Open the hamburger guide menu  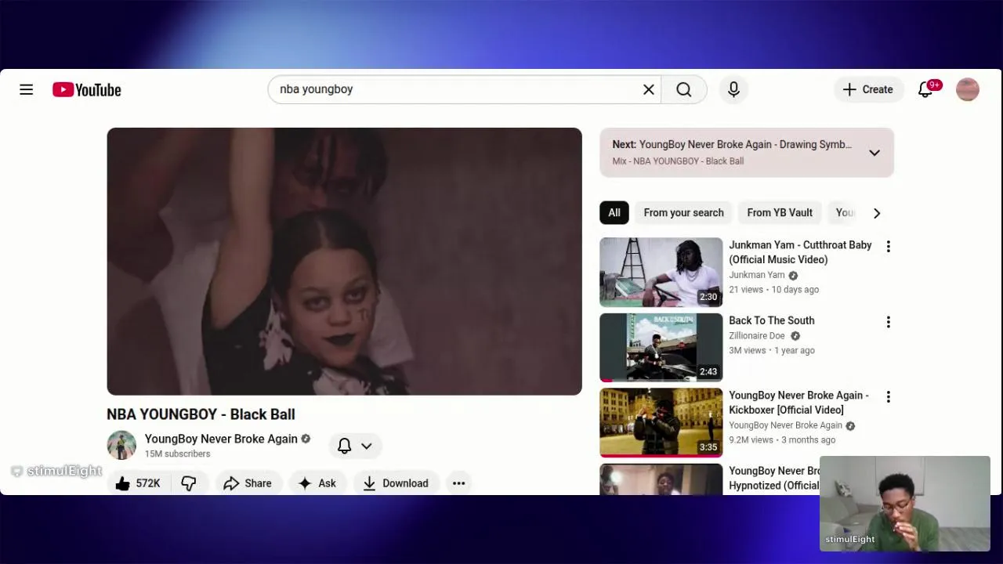pos(27,90)
